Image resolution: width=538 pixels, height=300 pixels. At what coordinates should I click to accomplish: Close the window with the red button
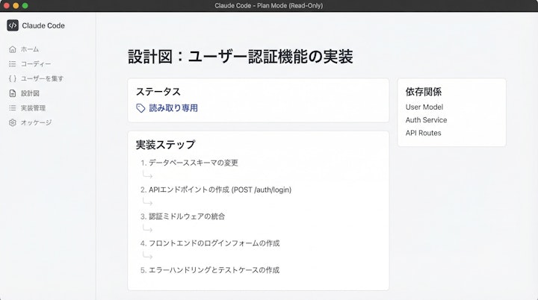6,5
